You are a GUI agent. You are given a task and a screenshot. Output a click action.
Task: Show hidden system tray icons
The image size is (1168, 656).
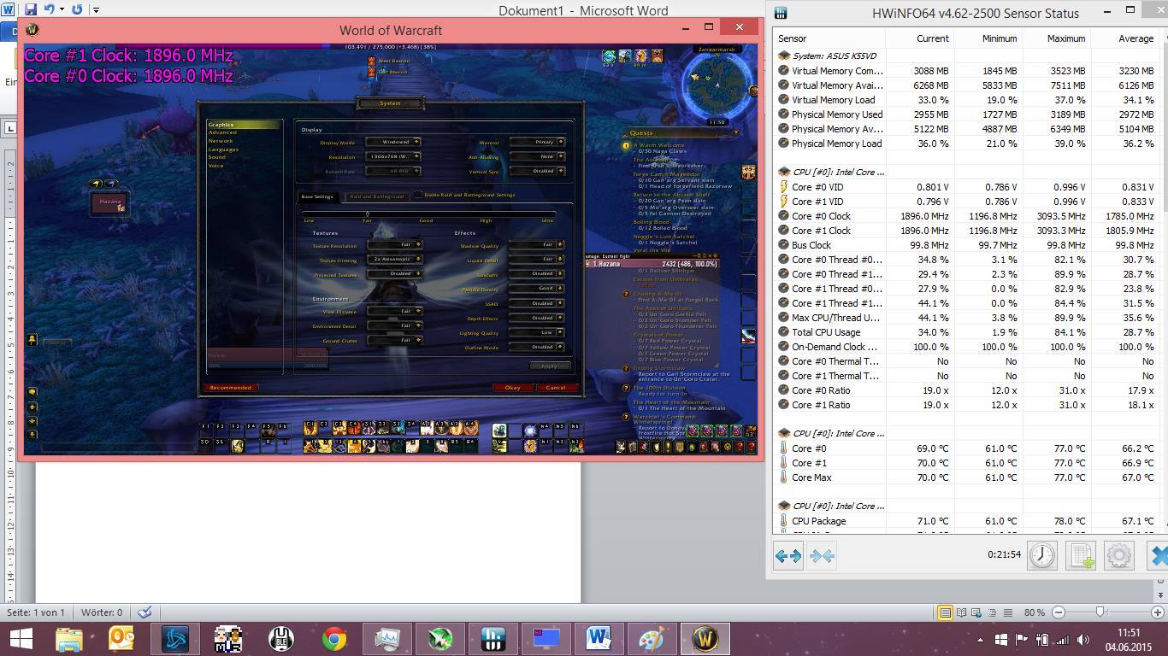(x=980, y=640)
